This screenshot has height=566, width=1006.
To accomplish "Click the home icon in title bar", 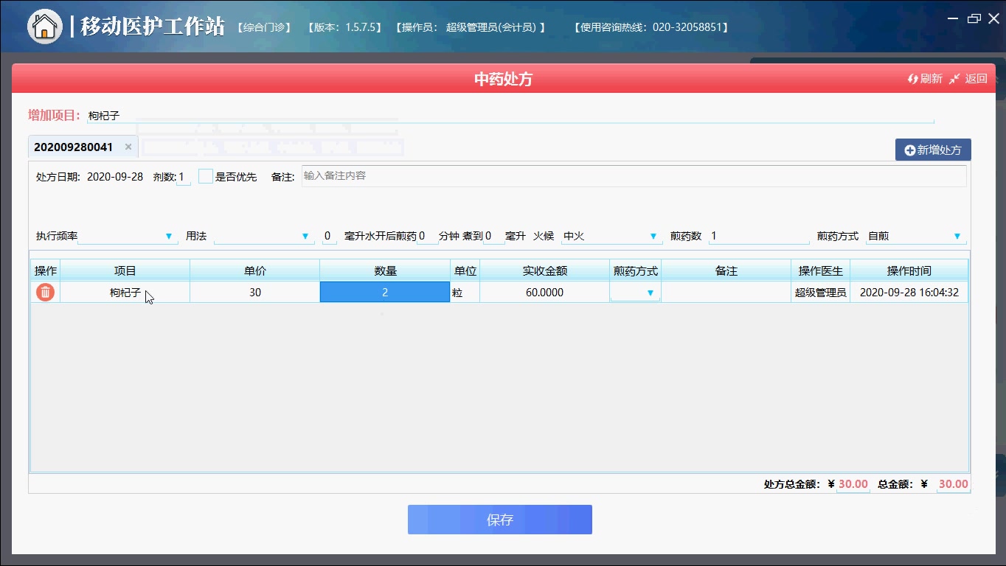I will point(45,27).
